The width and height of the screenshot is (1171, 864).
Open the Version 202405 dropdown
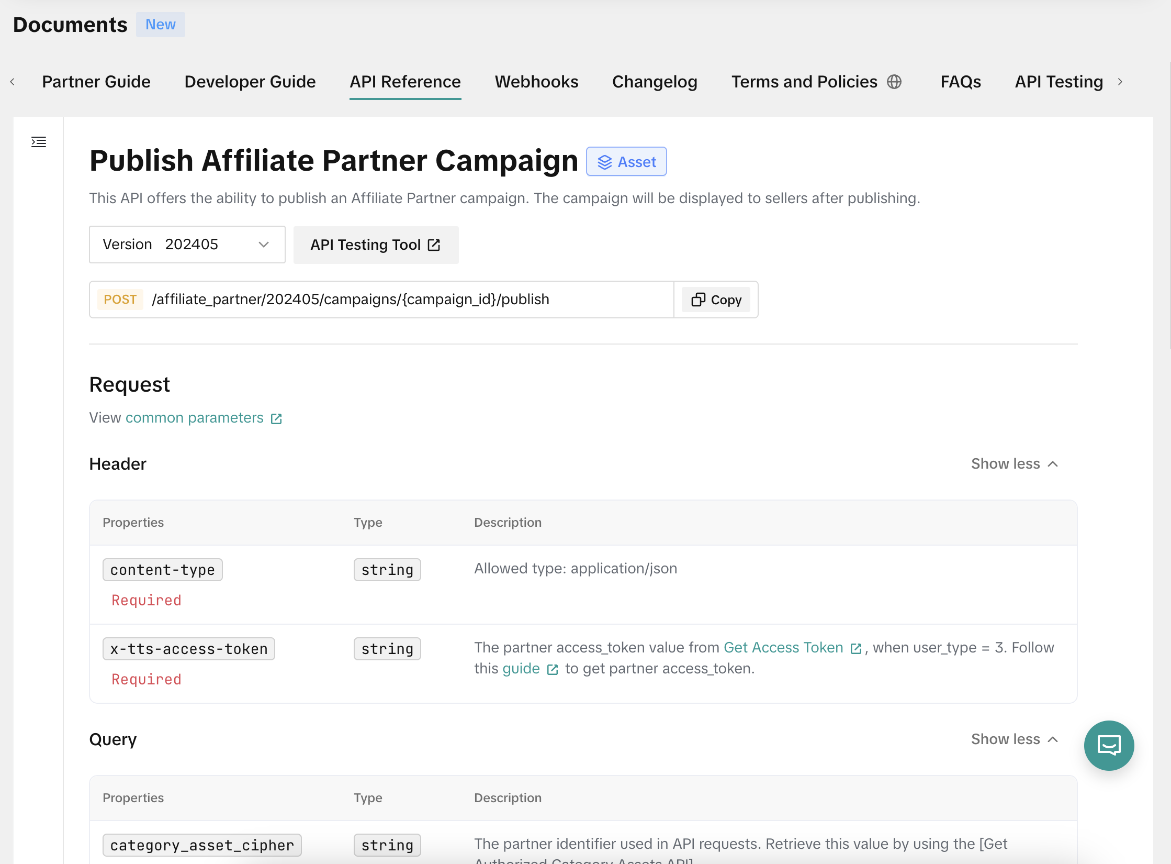coord(187,245)
